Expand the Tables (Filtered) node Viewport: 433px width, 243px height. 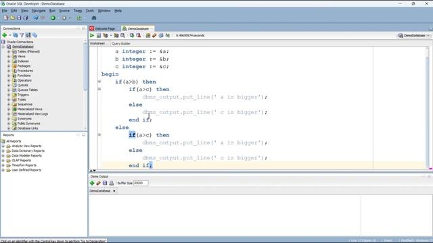coord(9,51)
